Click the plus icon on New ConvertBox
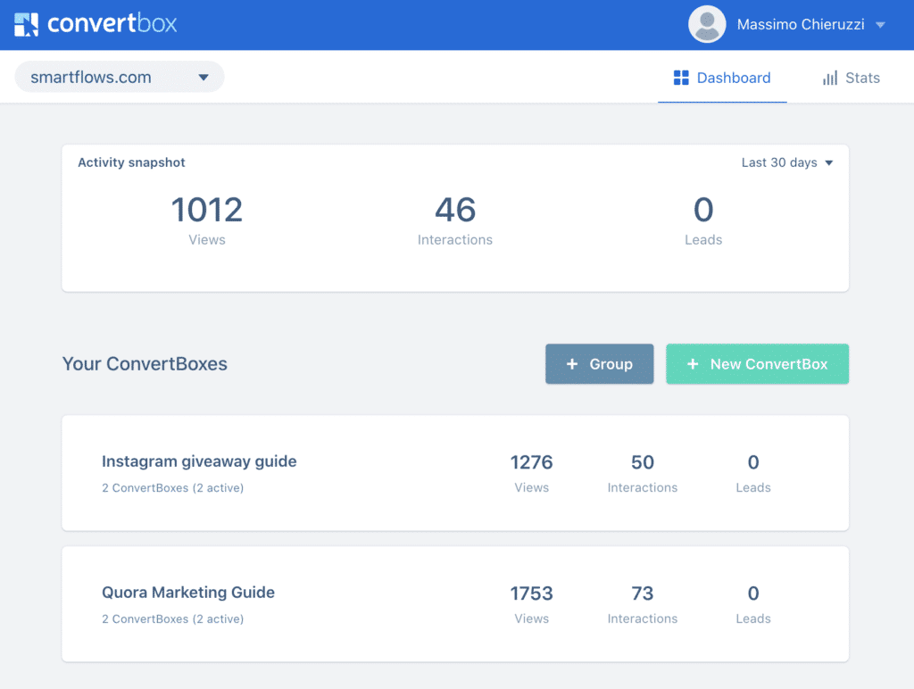This screenshot has height=689, width=914. pyautogui.click(x=693, y=364)
